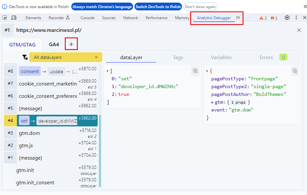This screenshot has height=195, width=307.
Task: Toggle the device toolbar icon
Action: (x=14, y=18)
